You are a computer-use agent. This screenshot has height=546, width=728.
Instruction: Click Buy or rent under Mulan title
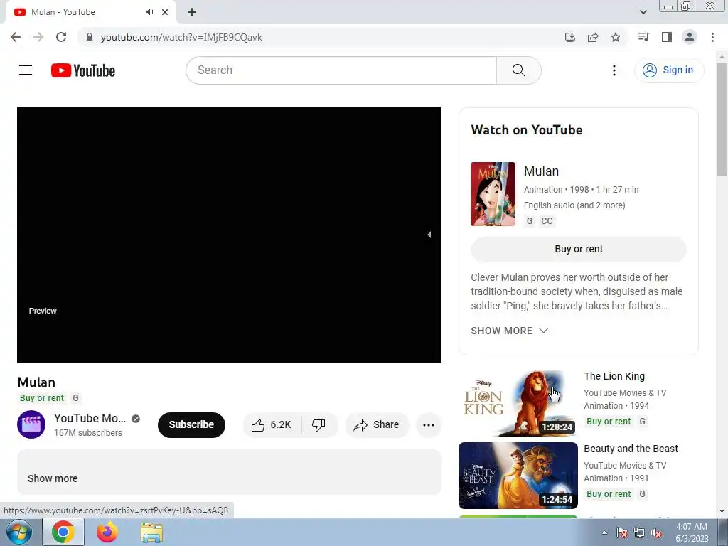(x=42, y=398)
